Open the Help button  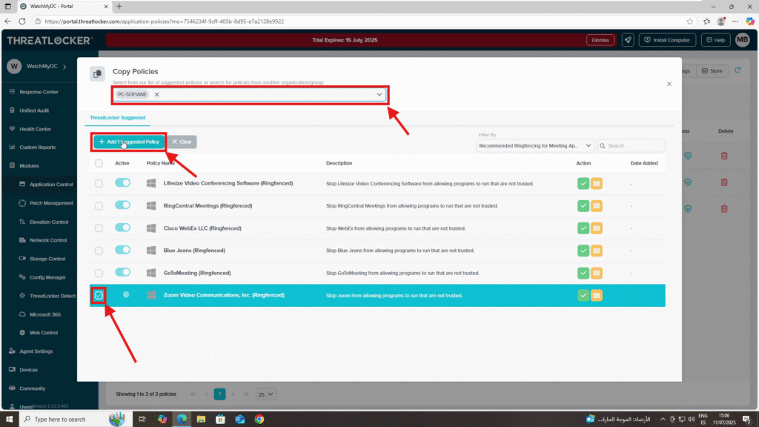(x=715, y=40)
